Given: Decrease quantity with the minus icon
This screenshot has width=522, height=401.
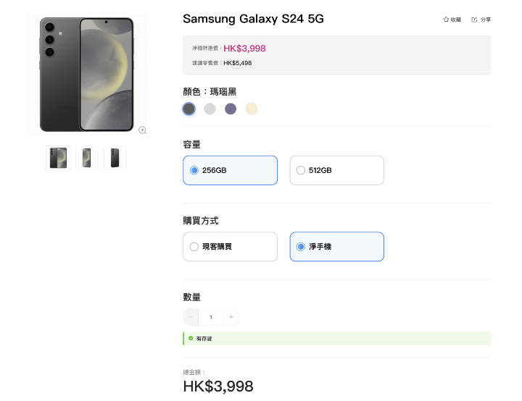Looking at the screenshot, I should tap(191, 317).
